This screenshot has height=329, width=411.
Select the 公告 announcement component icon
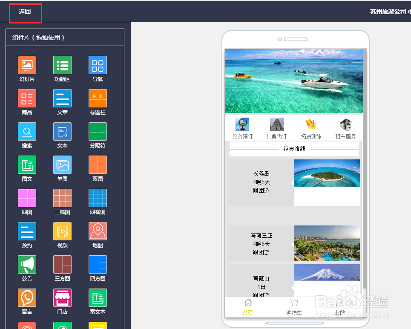[27, 265]
